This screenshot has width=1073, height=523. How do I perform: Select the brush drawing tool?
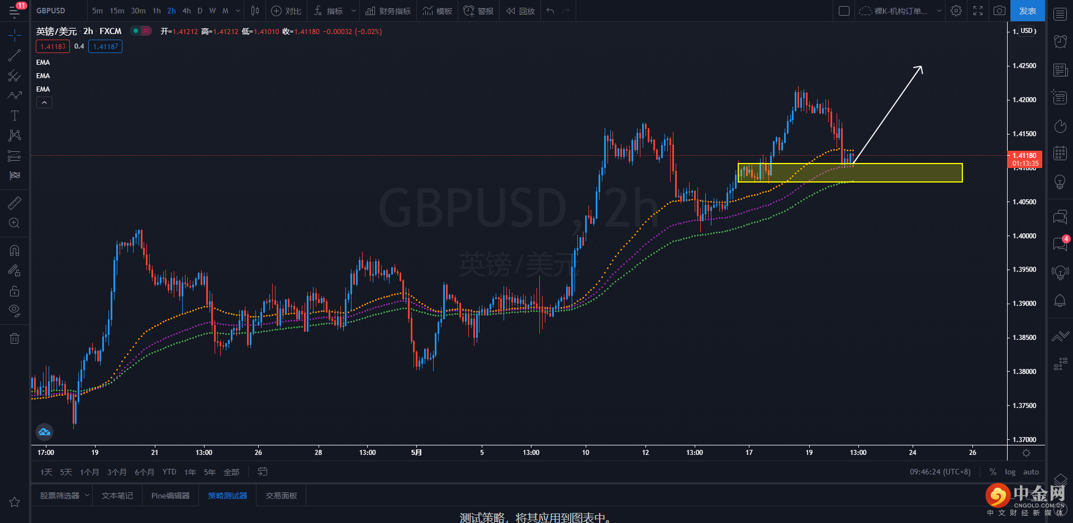pyautogui.click(x=15, y=95)
